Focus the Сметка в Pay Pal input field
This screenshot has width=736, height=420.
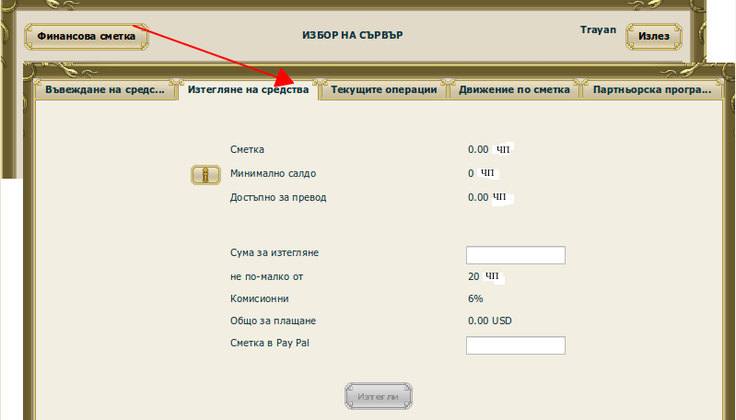(x=516, y=344)
